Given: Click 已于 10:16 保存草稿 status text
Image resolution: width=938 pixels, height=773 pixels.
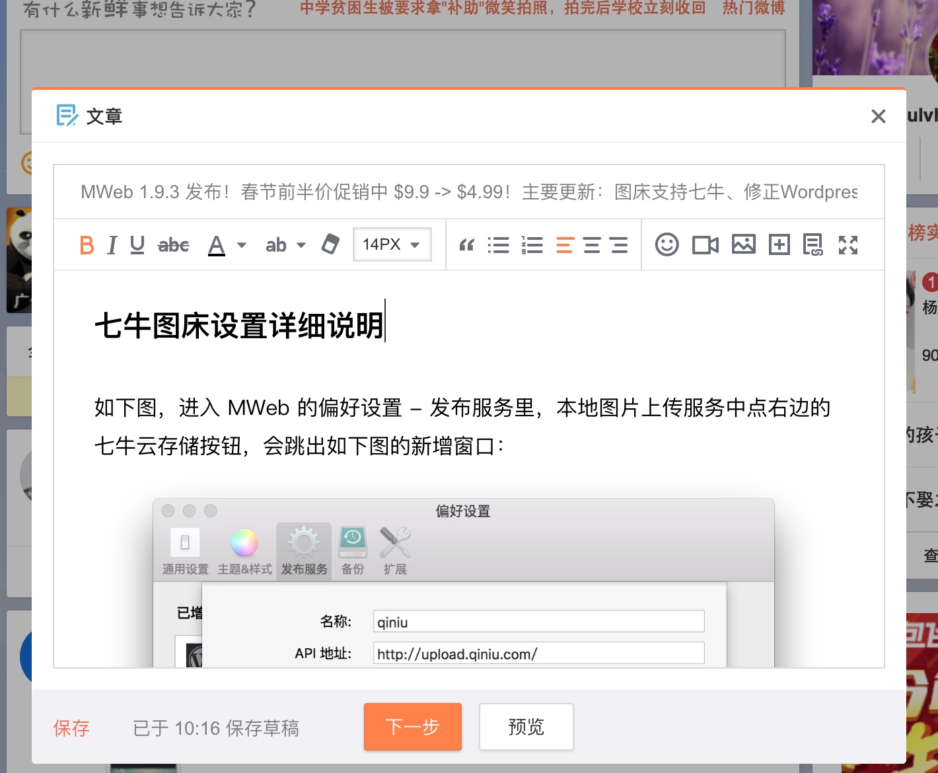Looking at the screenshot, I should pyautogui.click(x=216, y=728).
